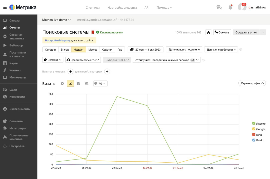The width and height of the screenshot is (270, 179).
Task: Click the hamburger menu icon
Action: (5, 7)
